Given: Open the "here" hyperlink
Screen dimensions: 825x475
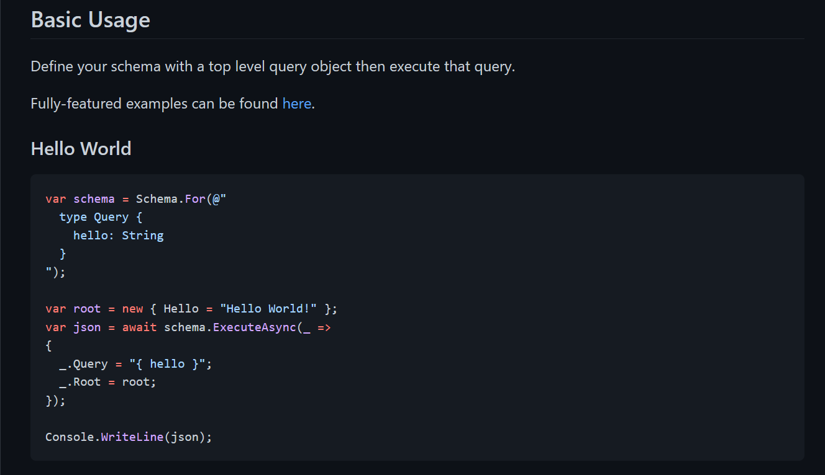Looking at the screenshot, I should click(296, 103).
